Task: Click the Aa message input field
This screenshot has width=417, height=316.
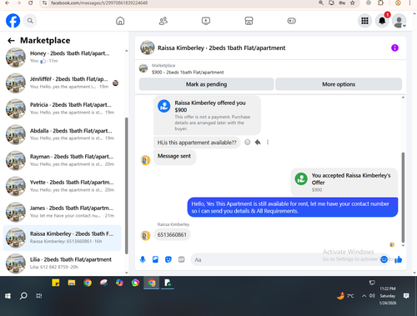Action: (x=286, y=259)
